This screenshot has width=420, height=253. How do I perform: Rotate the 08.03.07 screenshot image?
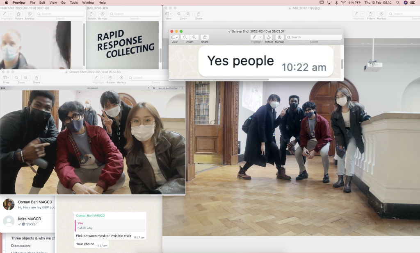point(269,37)
